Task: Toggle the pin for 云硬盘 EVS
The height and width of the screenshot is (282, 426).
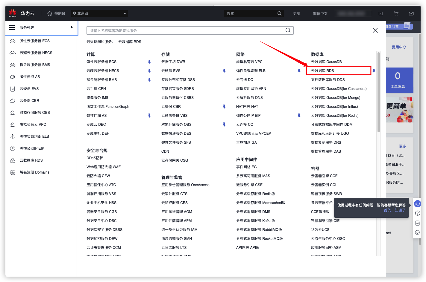Action: 224,71
